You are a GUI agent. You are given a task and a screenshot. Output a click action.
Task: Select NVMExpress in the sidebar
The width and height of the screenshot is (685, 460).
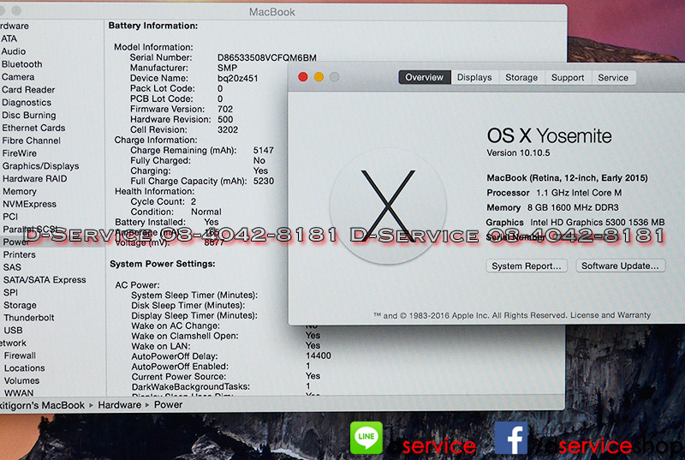pyautogui.click(x=30, y=204)
